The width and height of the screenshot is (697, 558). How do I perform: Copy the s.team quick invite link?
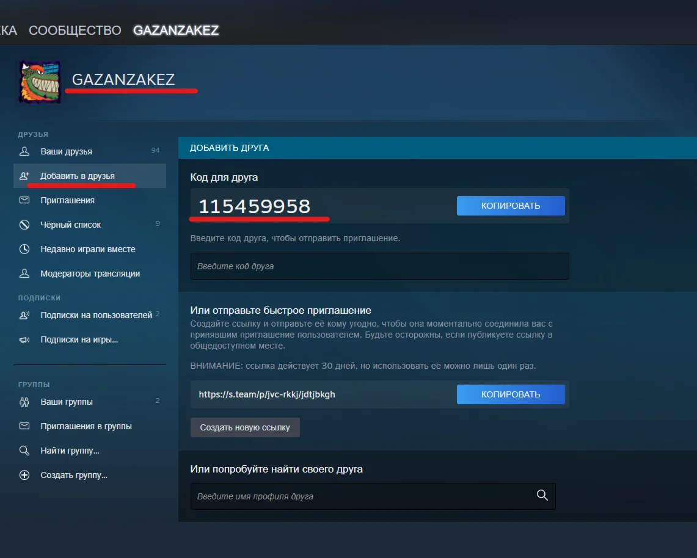click(511, 394)
